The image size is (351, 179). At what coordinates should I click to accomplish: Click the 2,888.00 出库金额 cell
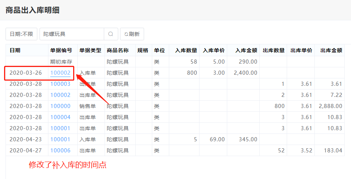[x=330, y=106]
